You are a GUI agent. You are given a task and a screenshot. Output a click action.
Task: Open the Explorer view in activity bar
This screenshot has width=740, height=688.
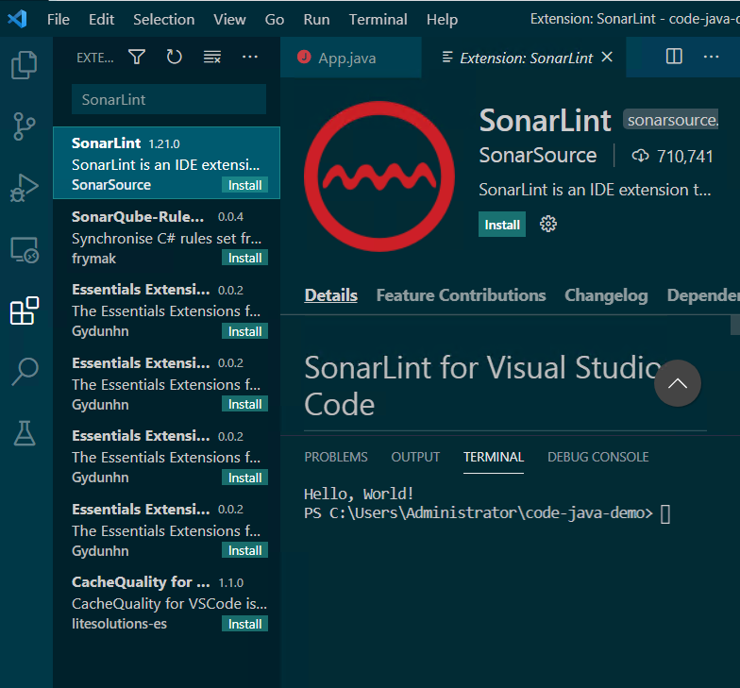[25, 65]
